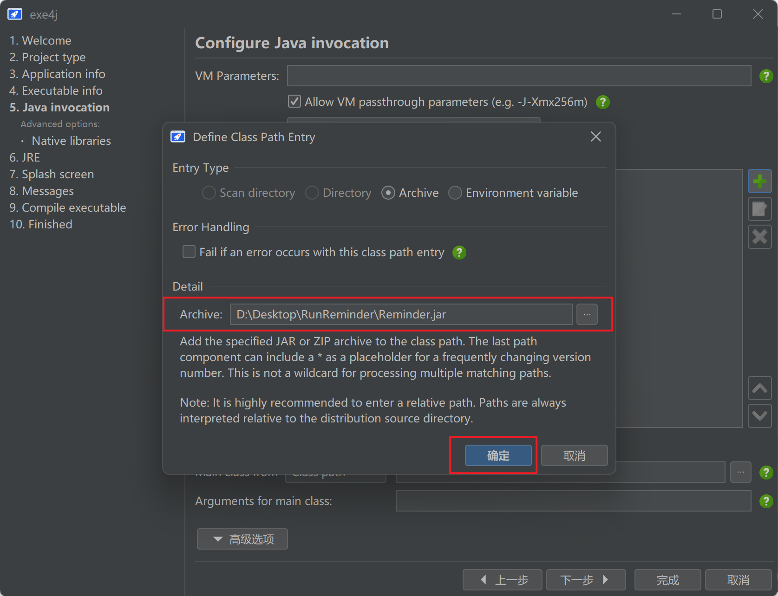Click the edit class path entry icon
Image resolution: width=778 pixels, height=596 pixels.
tap(759, 209)
